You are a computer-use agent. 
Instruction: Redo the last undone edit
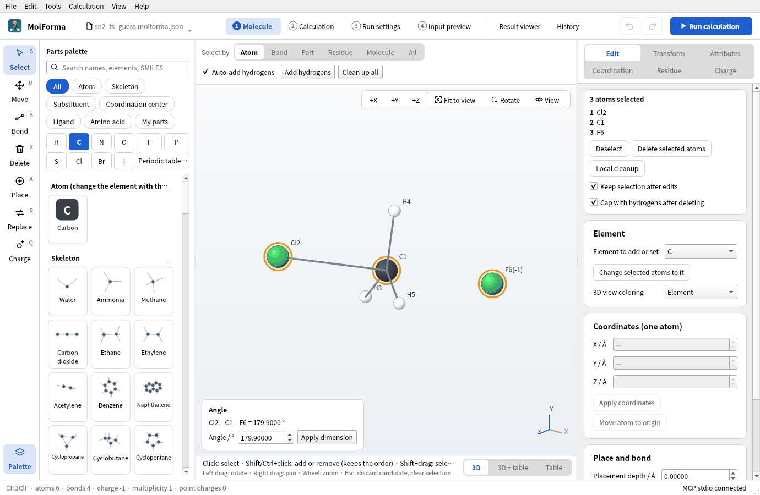[653, 26]
